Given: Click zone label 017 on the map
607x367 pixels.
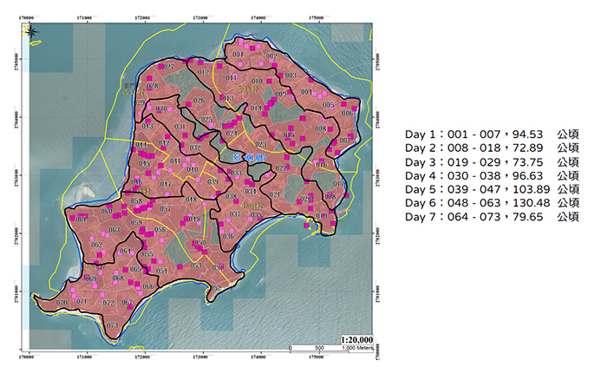Looking at the screenshot, I should tap(338, 183).
